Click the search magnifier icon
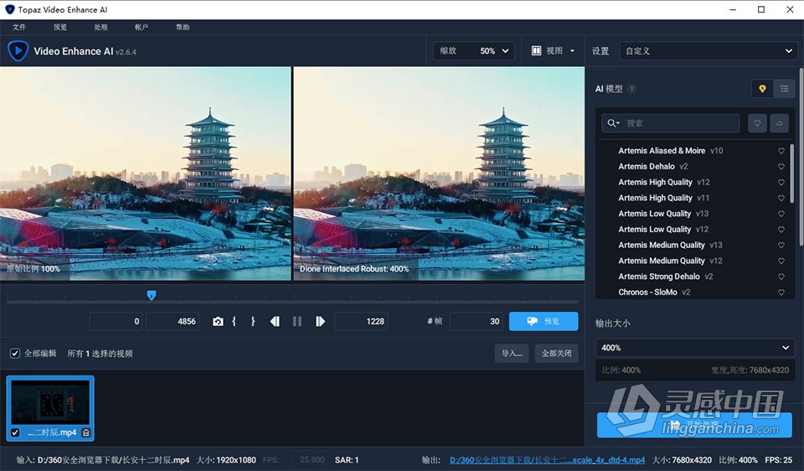 point(613,123)
